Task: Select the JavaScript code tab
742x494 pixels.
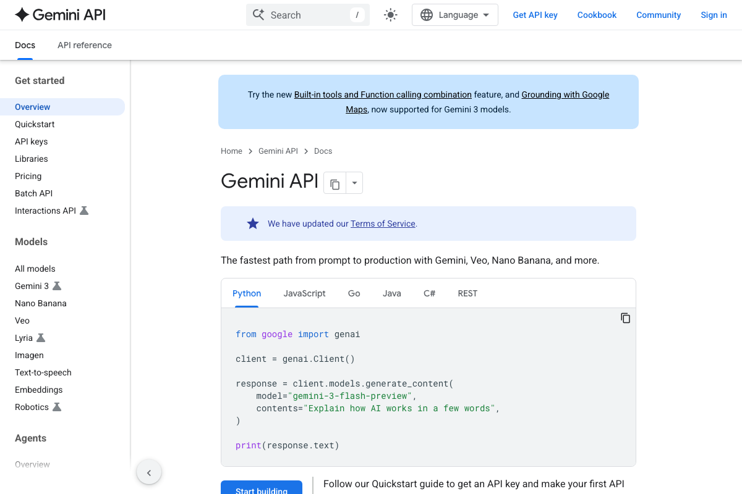Action: [x=304, y=293]
